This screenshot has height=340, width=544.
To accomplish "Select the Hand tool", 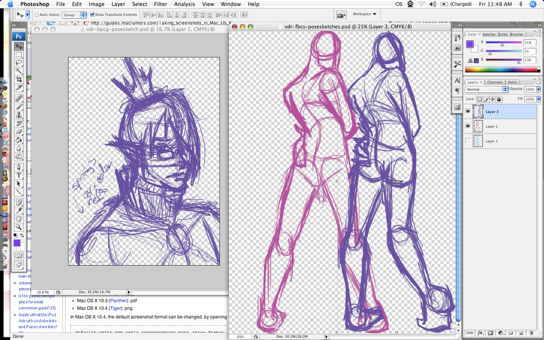I will coord(19,219).
